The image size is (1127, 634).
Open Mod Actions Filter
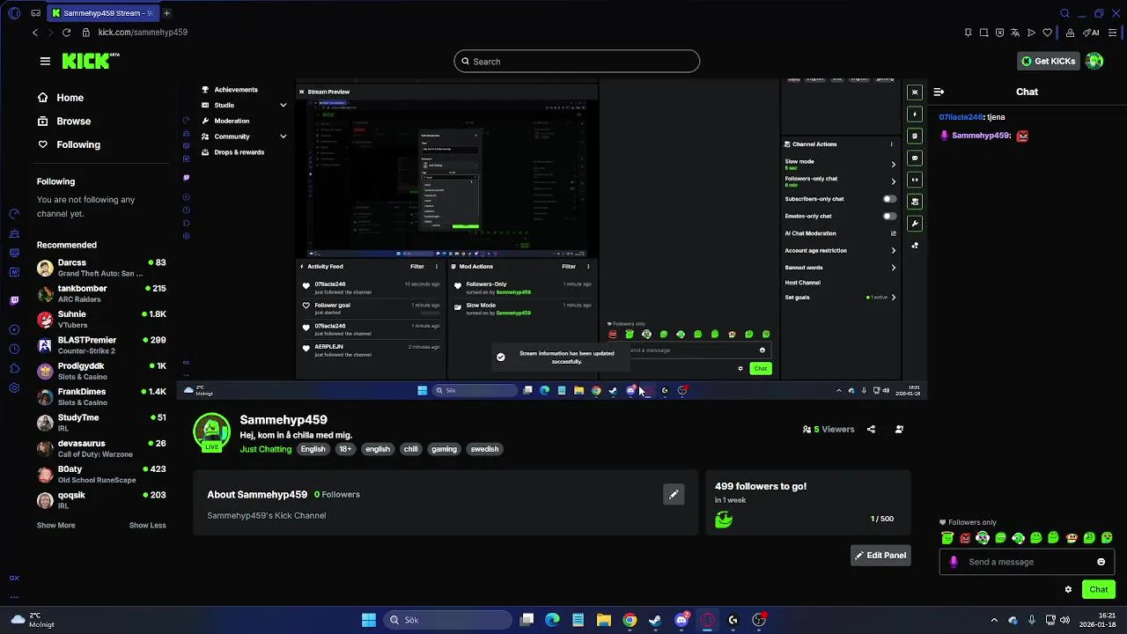pos(569,266)
